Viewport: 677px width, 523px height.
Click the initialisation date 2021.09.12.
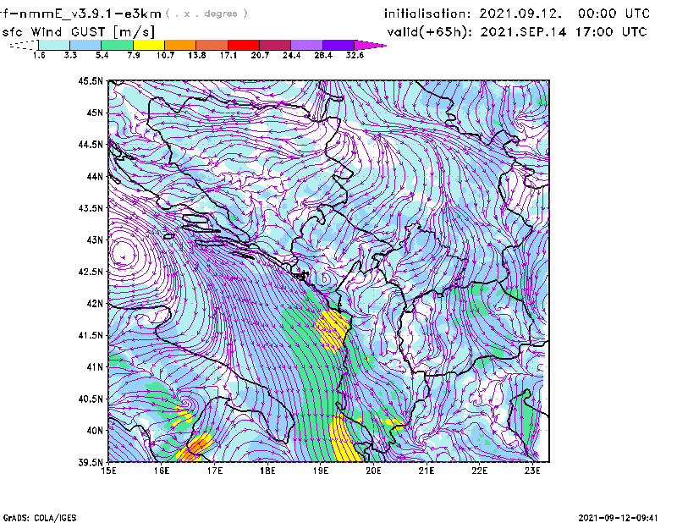click(x=520, y=14)
